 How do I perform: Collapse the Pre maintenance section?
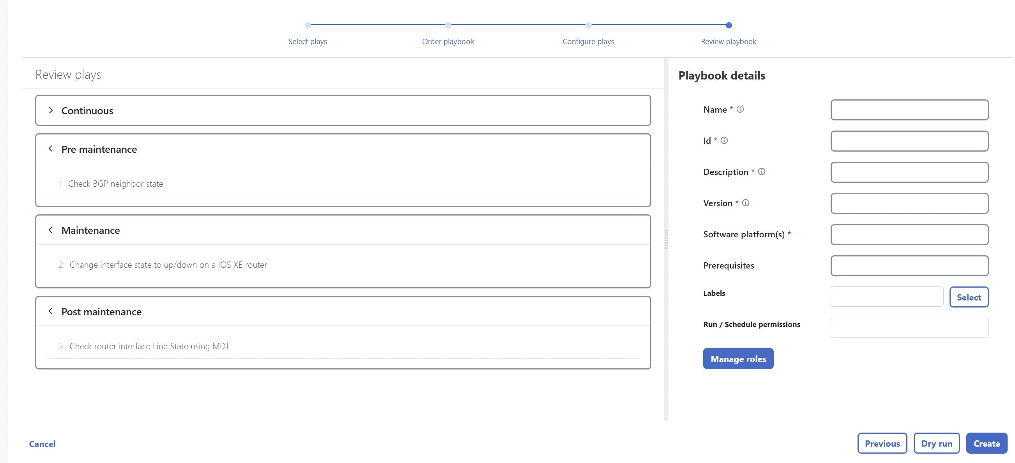(x=50, y=149)
